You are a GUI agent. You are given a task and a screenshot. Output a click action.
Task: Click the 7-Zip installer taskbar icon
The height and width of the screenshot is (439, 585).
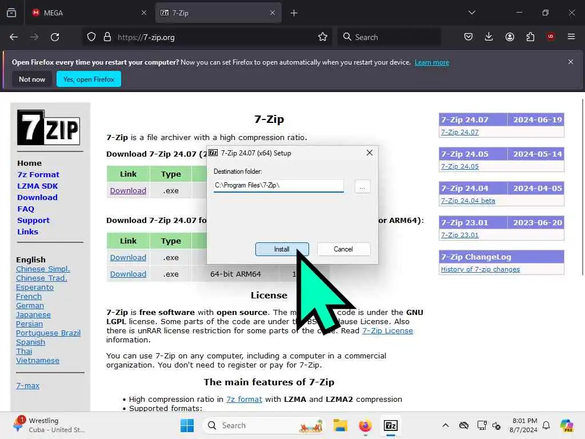coord(390,425)
